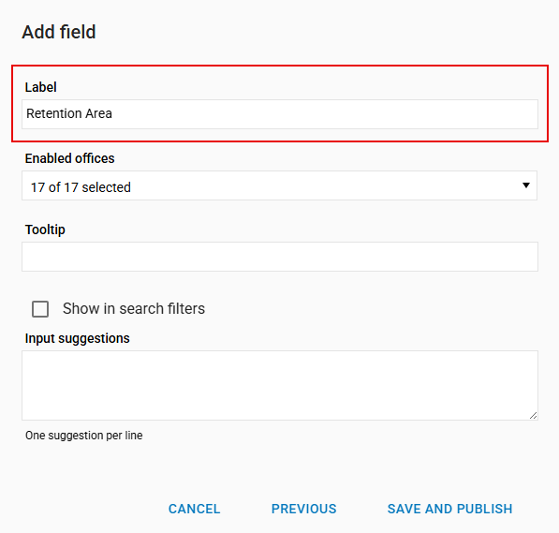Click the dropdown arrow beside 17 of 17 selected

pos(526,185)
